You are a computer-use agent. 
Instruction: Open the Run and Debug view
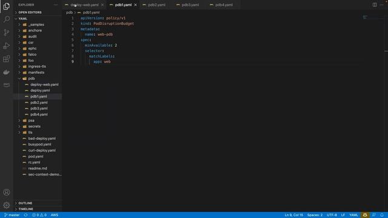point(7,46)
